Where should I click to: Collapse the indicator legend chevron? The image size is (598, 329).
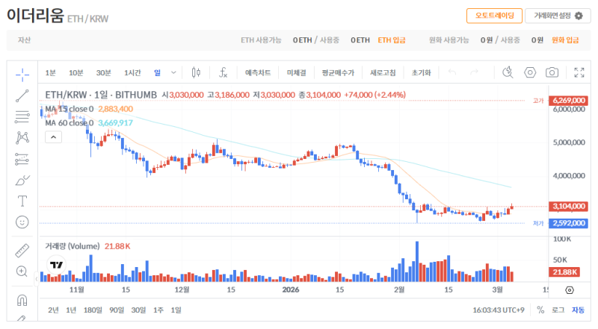[53, 137]
